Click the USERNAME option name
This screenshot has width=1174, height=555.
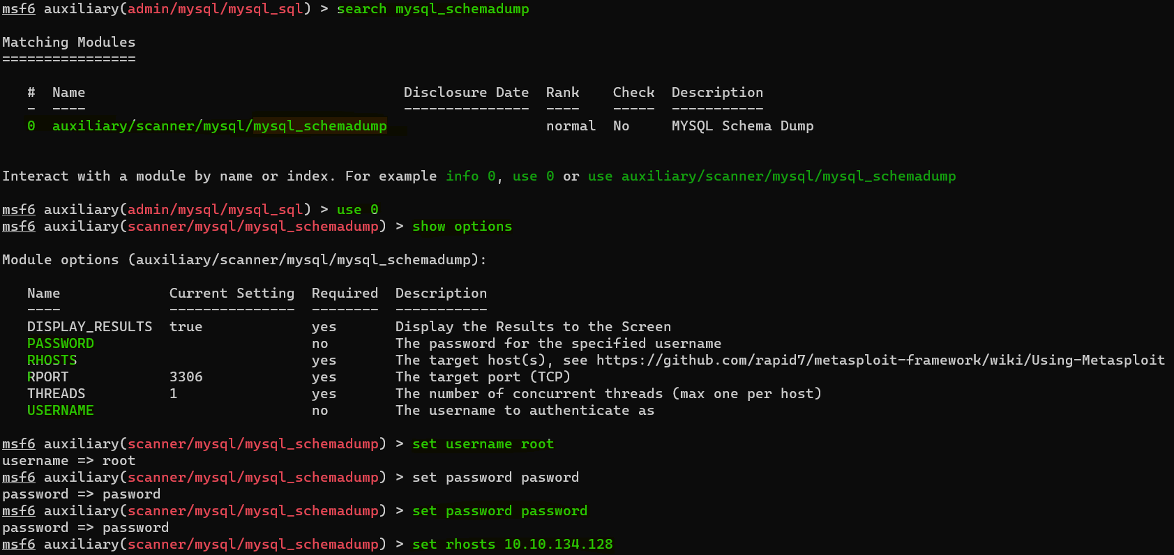[60, 411]
